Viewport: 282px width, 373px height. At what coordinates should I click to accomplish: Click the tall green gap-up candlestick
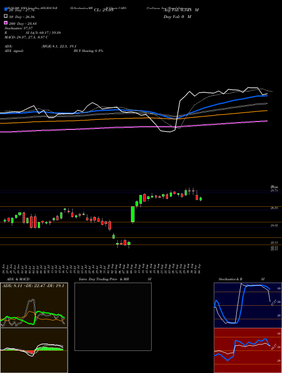133,214
